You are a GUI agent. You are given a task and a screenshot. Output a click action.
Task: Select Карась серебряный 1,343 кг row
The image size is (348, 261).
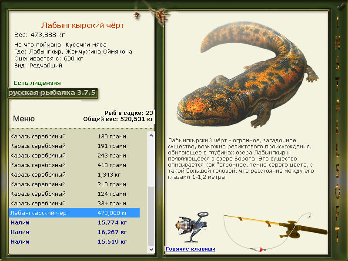tap(74, 174)
